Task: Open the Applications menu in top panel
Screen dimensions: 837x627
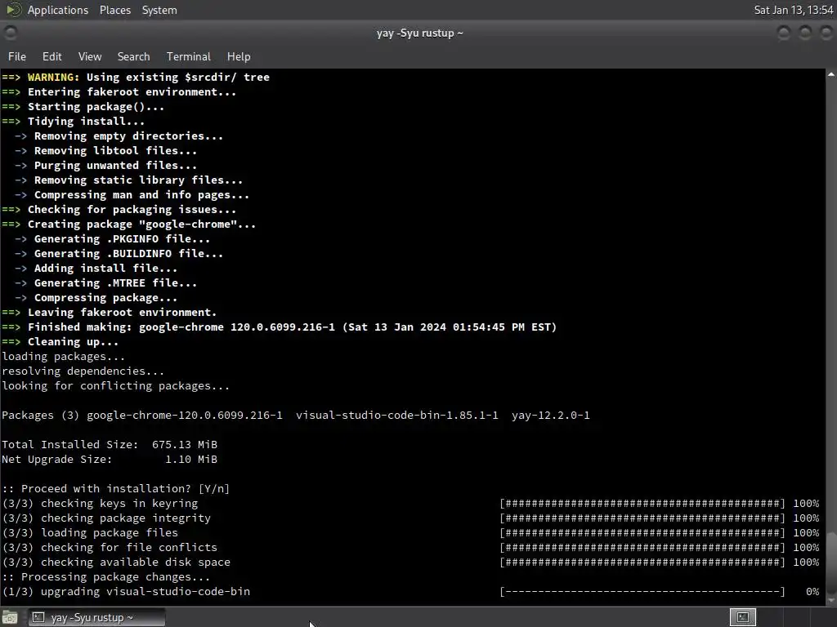Action: pyautogui.click(x=58, y=10)
